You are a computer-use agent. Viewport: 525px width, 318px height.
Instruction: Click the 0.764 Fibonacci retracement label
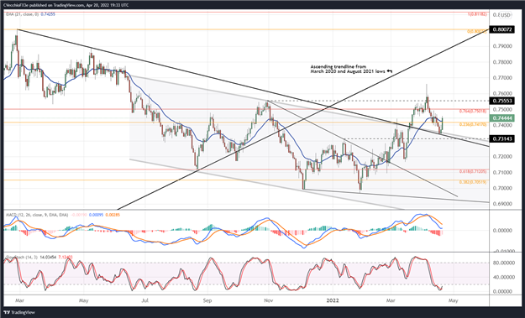(x=473, y=111)
